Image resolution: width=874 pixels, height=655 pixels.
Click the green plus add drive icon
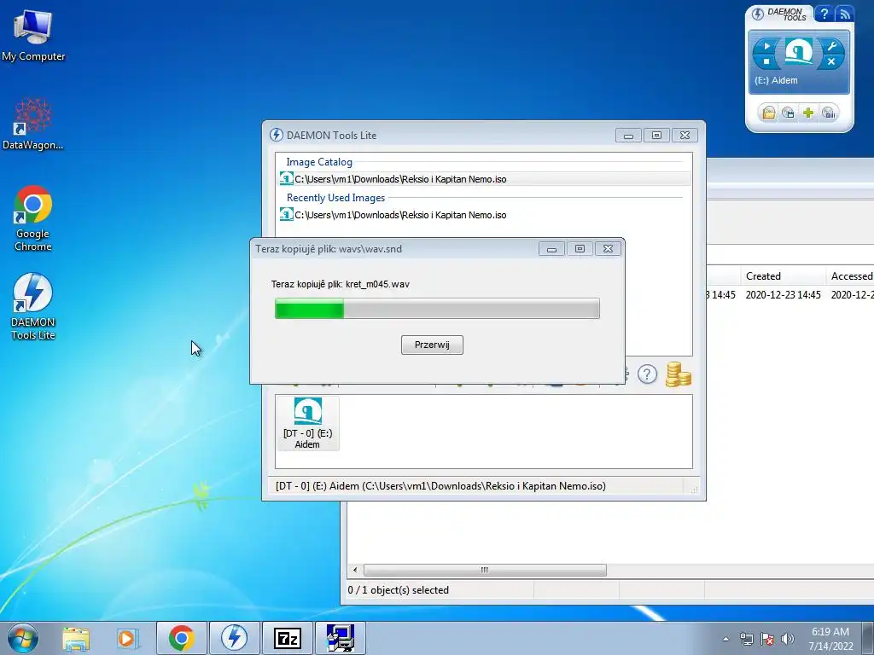click(808, 113)
